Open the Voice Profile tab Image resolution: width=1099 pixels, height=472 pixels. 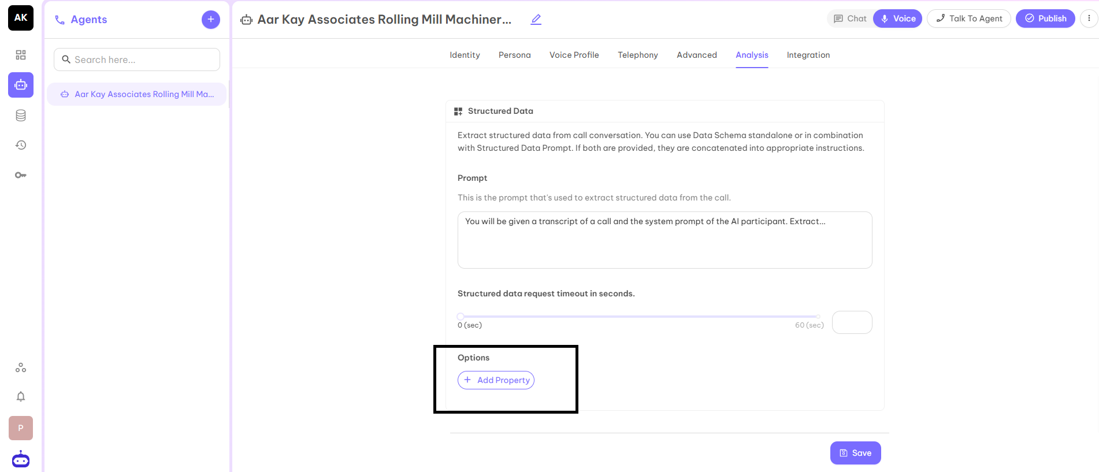click(x=574, y=55)
